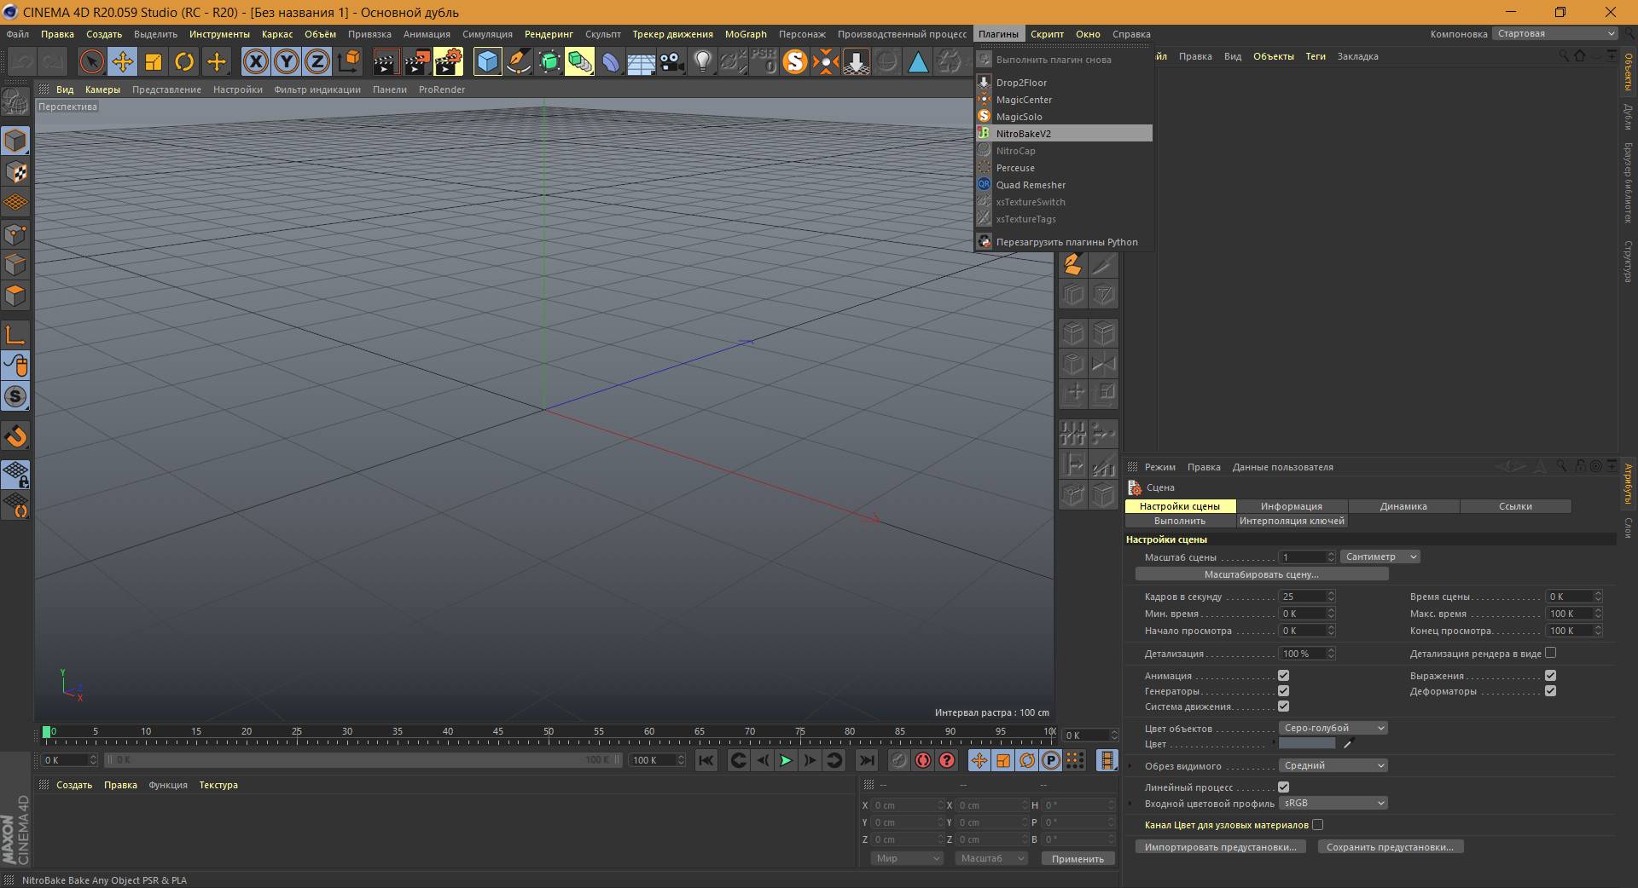The width and height of the screenshot is (1638, 888).
Task: Toggle Линейный процесс checkbox
Action: click(1283, 787)
